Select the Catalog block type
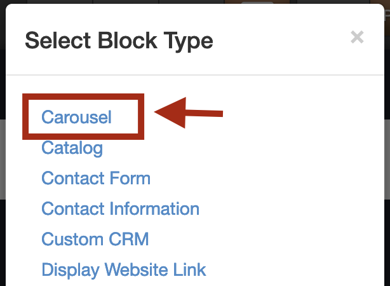This screenshot has width=390, height=286. click(x=72, y=148)
